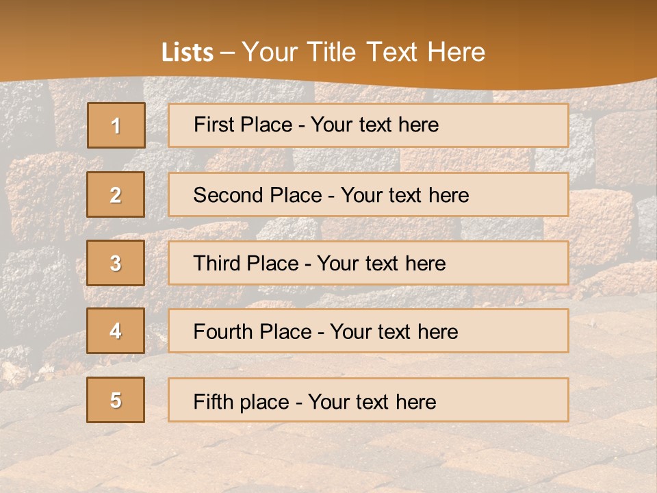Viewport: 657px width, 493px height.
Task: Click the number 3 square
Action: click(116, 263)
